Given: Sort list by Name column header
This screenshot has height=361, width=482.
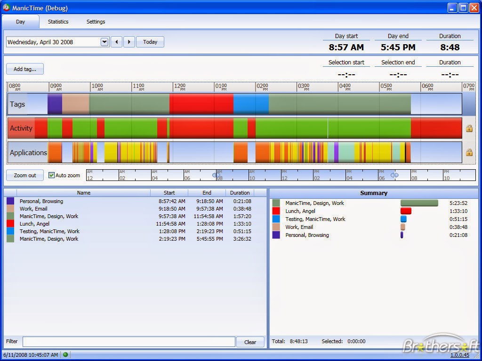Looking at the screenshot, I should click(84, 193).
